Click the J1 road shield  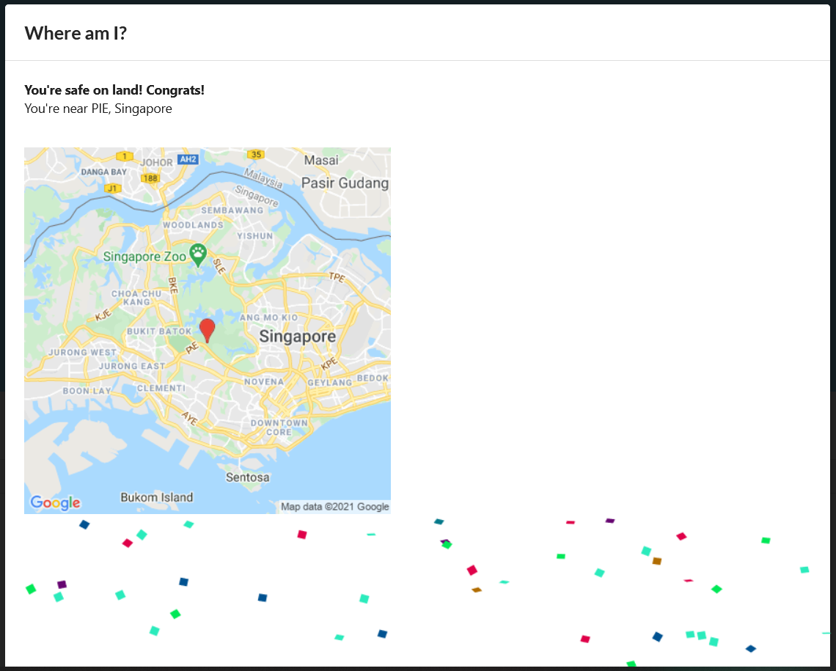point(112,188)
